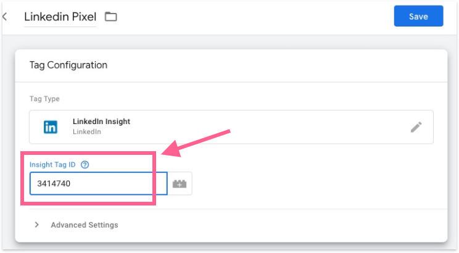Viewport: 459px width, 253px height.
Task: Click blank area right of Advanced Settings
Action: click(x=278, y=225)
